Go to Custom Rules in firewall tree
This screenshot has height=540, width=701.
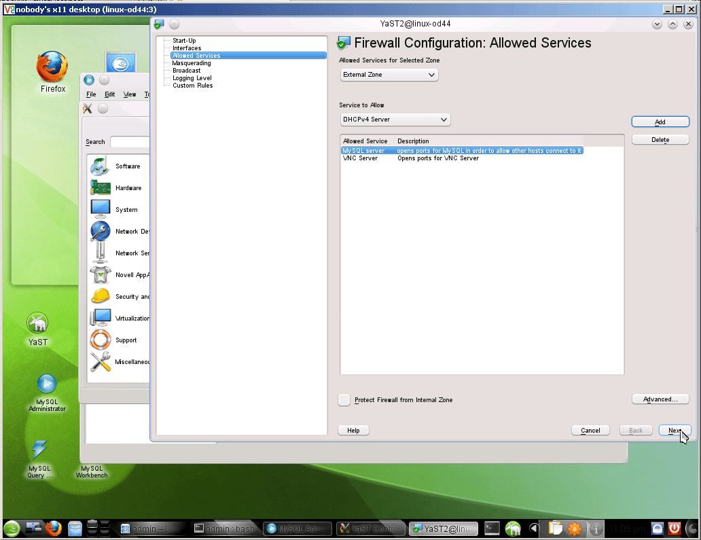coord(193,86)
